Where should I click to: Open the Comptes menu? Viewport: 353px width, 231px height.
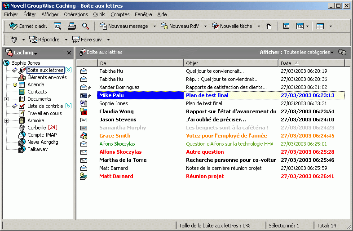(x=120, y=15)
